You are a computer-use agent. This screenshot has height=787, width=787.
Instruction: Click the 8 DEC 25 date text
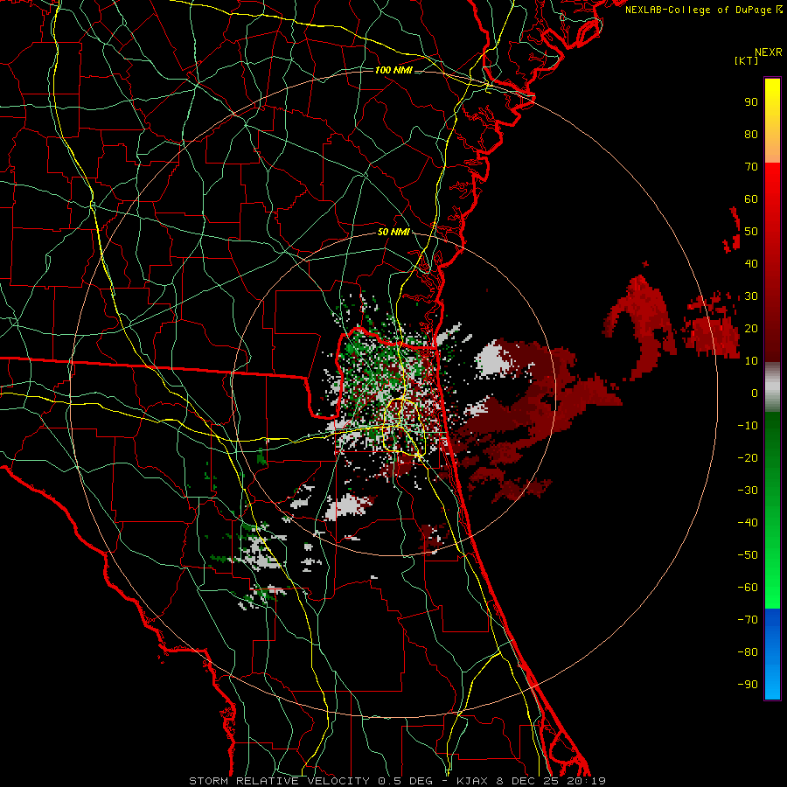click(x=527, y=781)
